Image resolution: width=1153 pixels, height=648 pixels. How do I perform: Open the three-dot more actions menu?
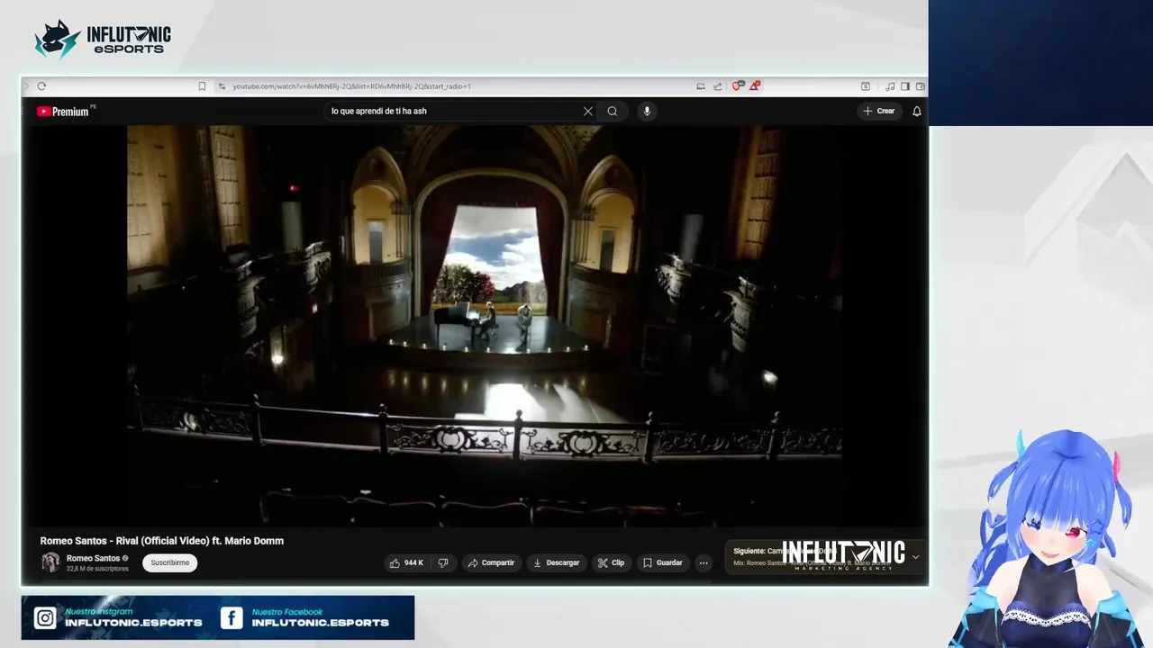pyautogui.click(x=704, y=562)
